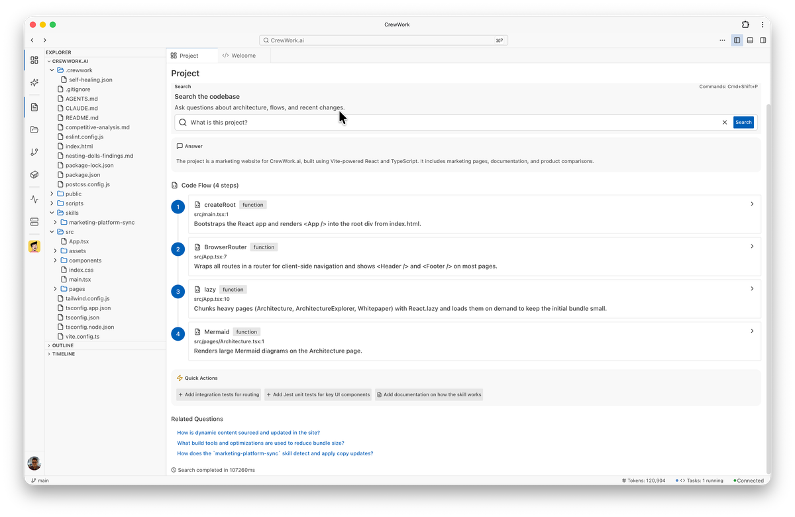Image resolution: width=795 pixels, height=517 pixels.
Task: Open question about marketing-platform-sync skill
Action: pyautogui.click(x=275, y=454)
